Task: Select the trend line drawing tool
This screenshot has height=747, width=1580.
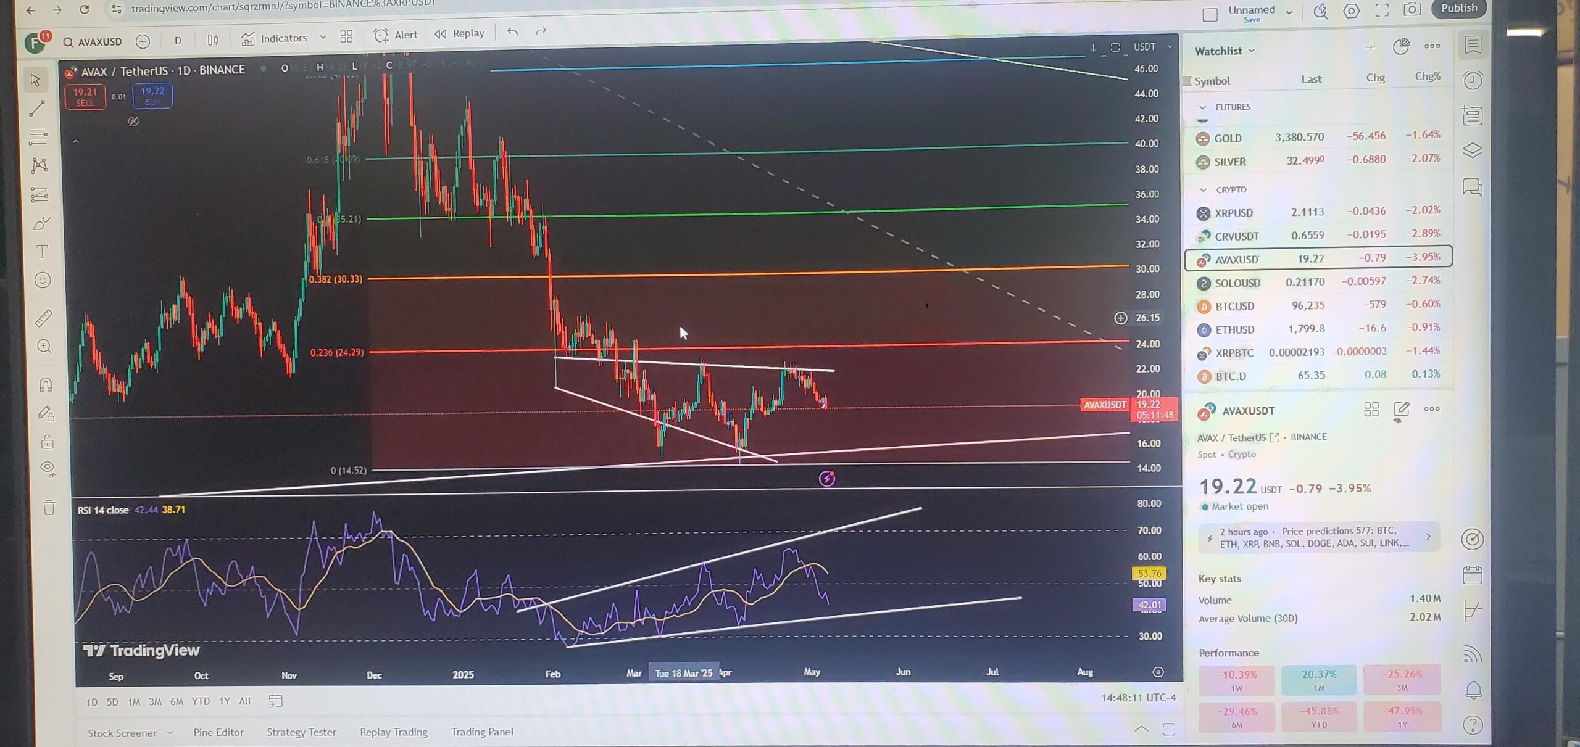Action: (x=36, y=109)
